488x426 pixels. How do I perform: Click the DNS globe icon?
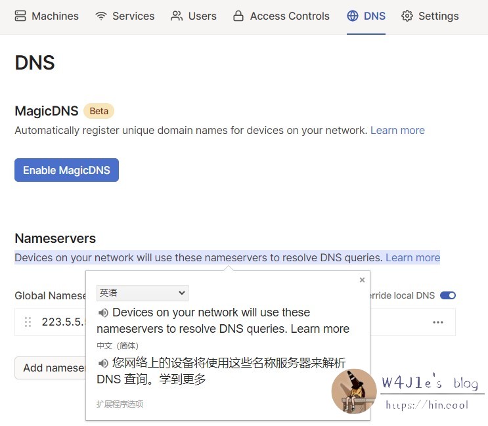click(353, 16)
